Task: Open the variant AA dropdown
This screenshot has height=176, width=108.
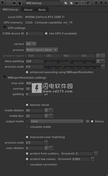Action: (31, 44)
